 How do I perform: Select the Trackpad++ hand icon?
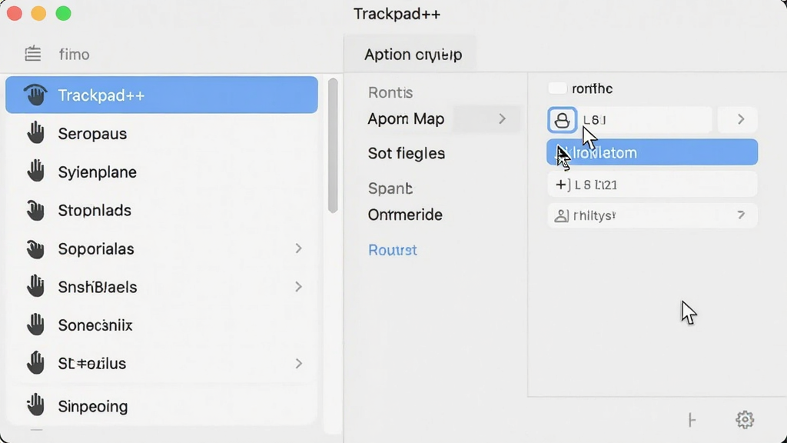35,95
